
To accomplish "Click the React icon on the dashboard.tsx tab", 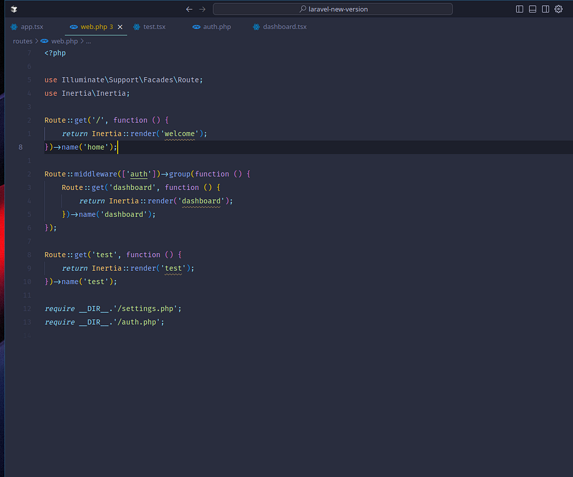I will (257, 27).
